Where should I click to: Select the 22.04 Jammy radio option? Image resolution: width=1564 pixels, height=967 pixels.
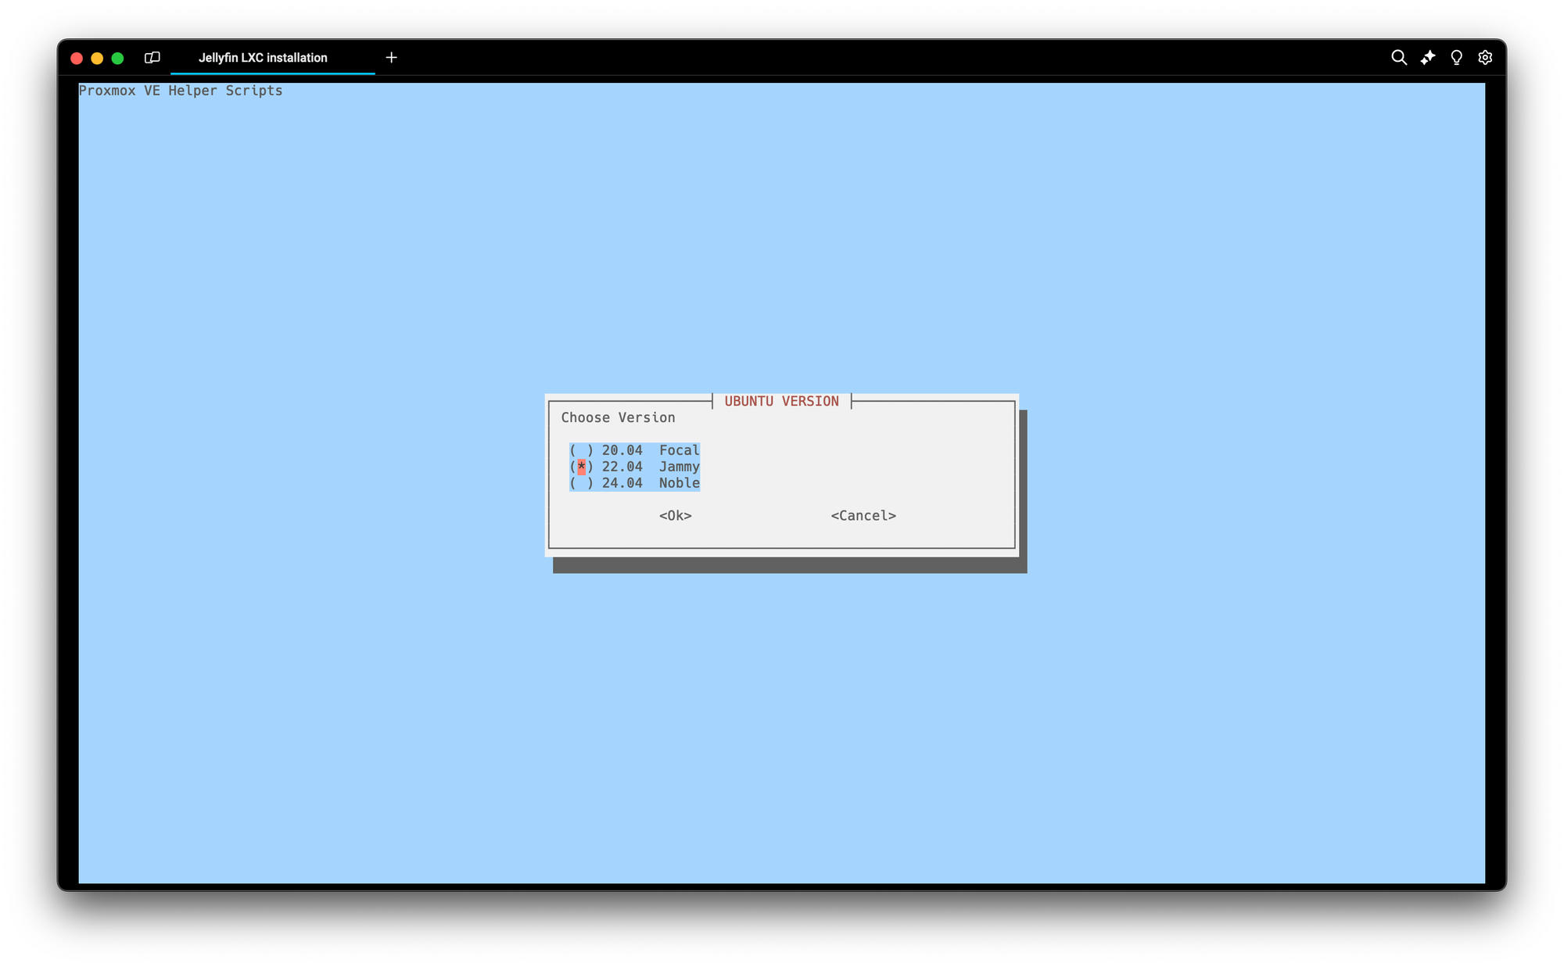click(x=634, y=467)
